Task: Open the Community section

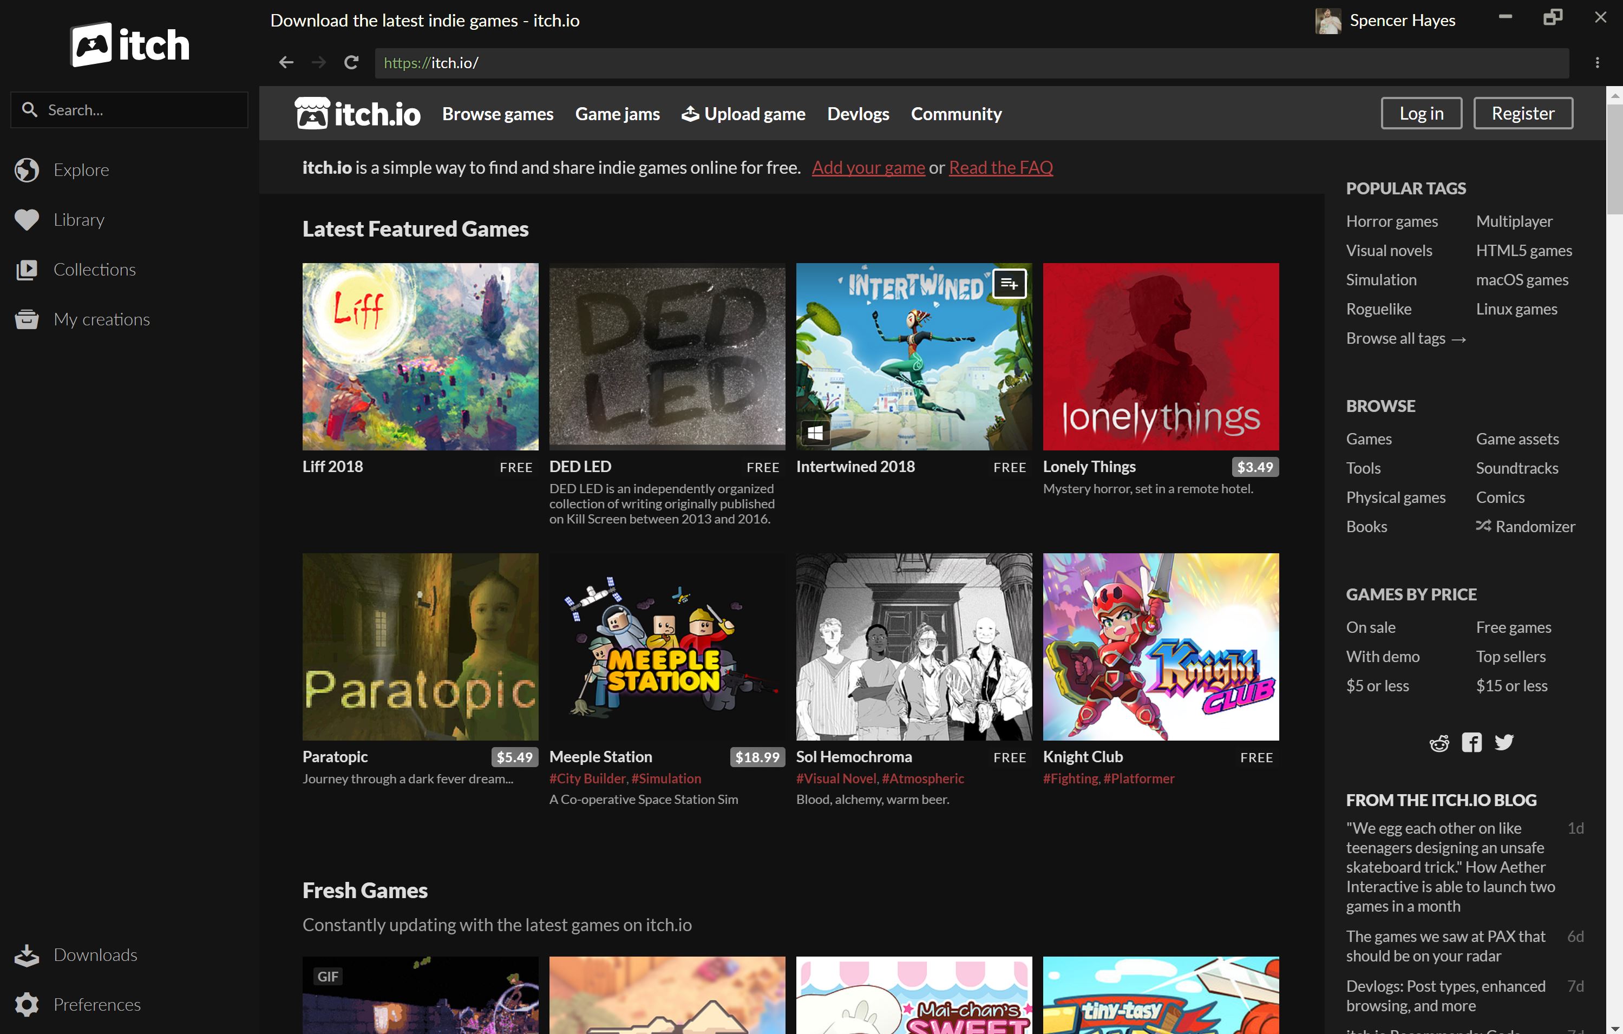Action: pos(957,113)
